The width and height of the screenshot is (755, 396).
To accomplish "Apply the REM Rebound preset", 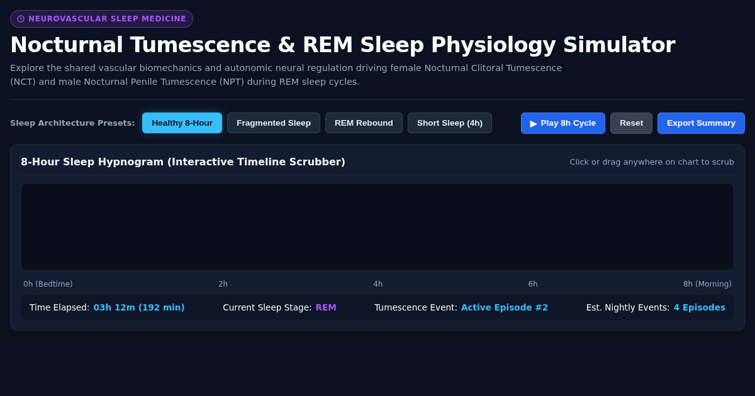I will [x=364, y=123].
